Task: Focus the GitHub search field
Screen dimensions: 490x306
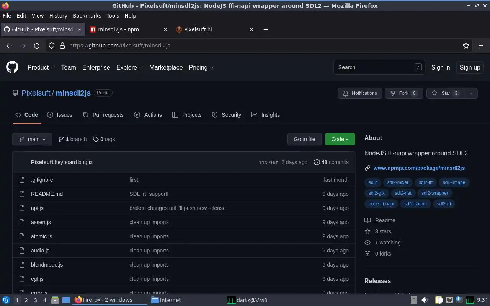Action: point(379,67)
